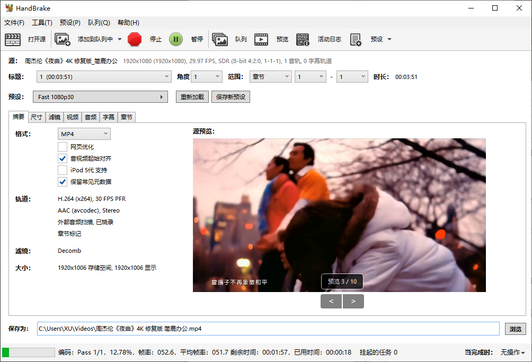The width and height of the screenshot is (532, 362).
Task: Open the Activity Log icon
Action: point(303,39)
